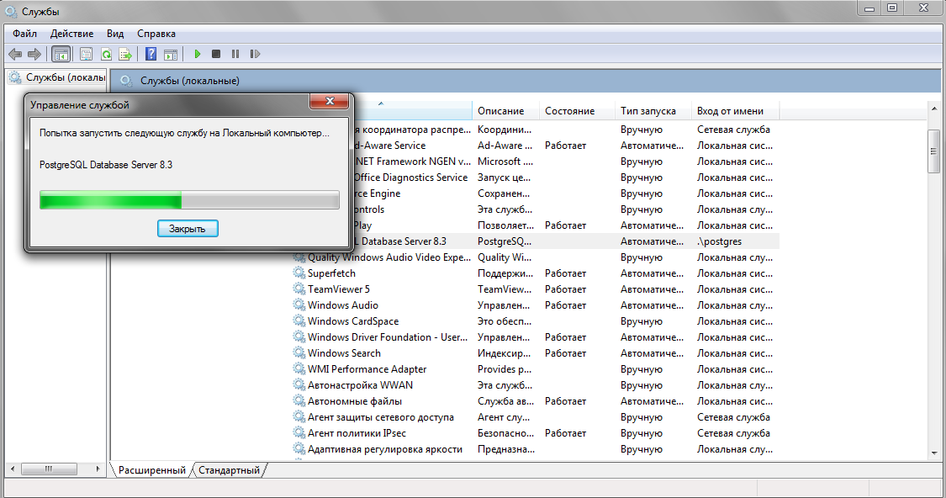Click the Export list toolbar icon

125,54
